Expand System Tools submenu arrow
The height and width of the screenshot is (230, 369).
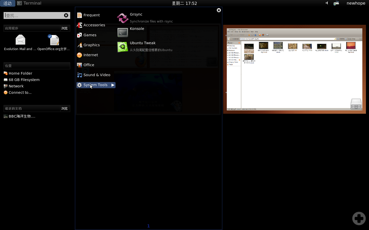pyautogui.click(x=113, y=85)
